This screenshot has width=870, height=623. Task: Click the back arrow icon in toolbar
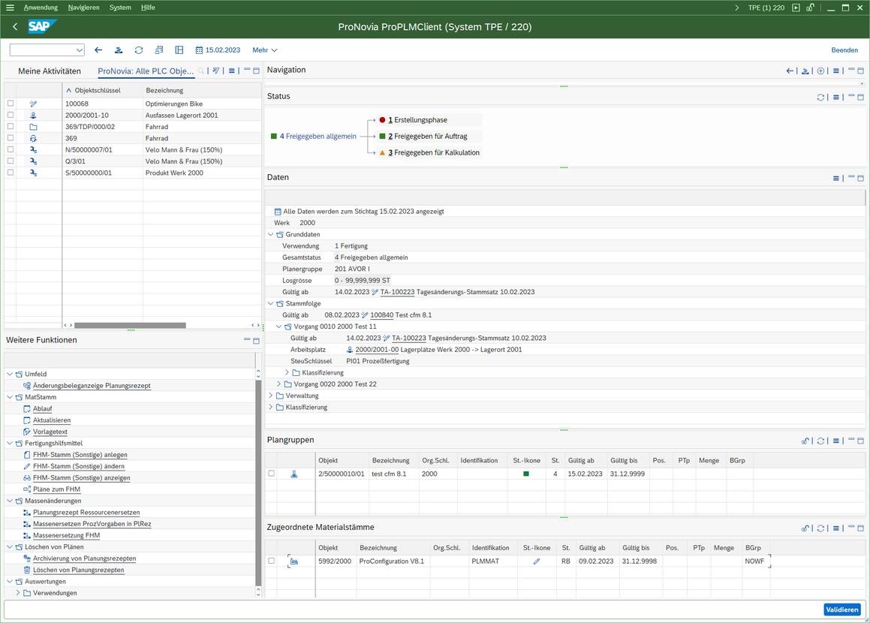pos(98,50)
